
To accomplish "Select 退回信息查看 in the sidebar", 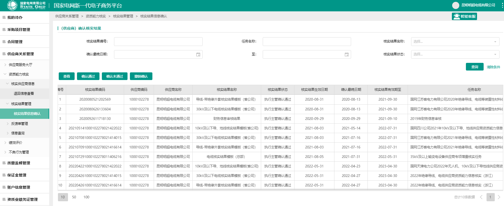I will pyautogui.click(x=24, y=93).
